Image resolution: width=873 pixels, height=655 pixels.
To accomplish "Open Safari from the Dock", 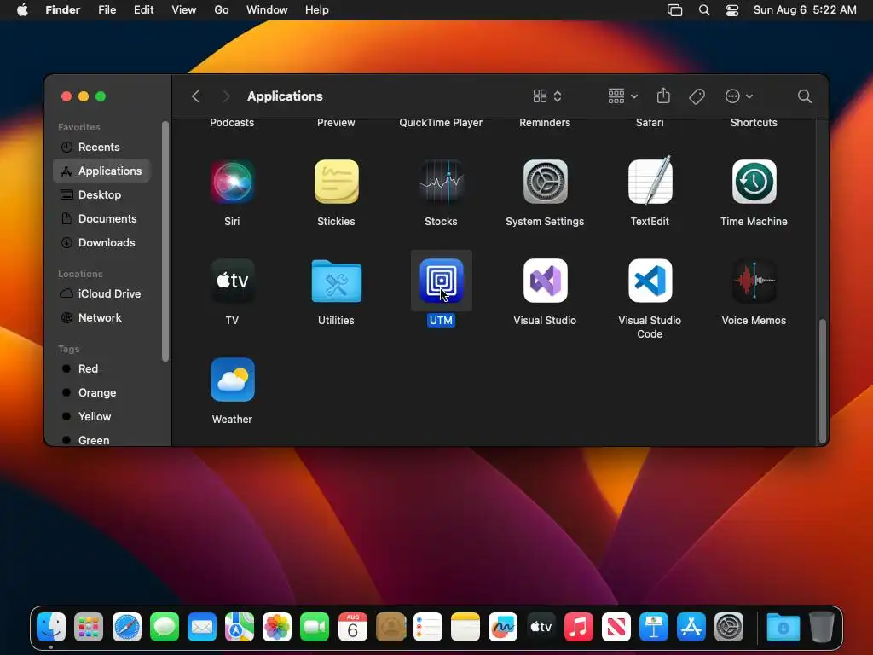I will [x=126, y=627].
